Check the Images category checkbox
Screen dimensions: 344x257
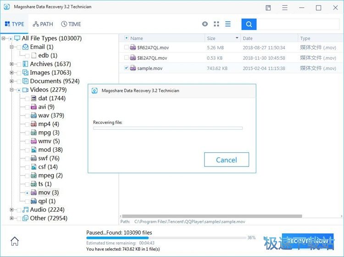[19, 73]
